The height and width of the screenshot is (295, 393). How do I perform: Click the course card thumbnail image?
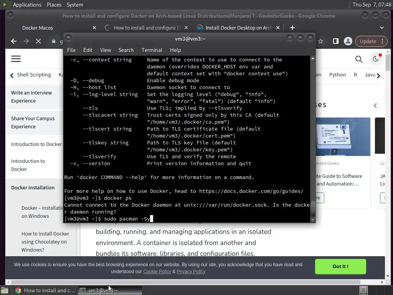pyautogui.click(x=343, y=137)
